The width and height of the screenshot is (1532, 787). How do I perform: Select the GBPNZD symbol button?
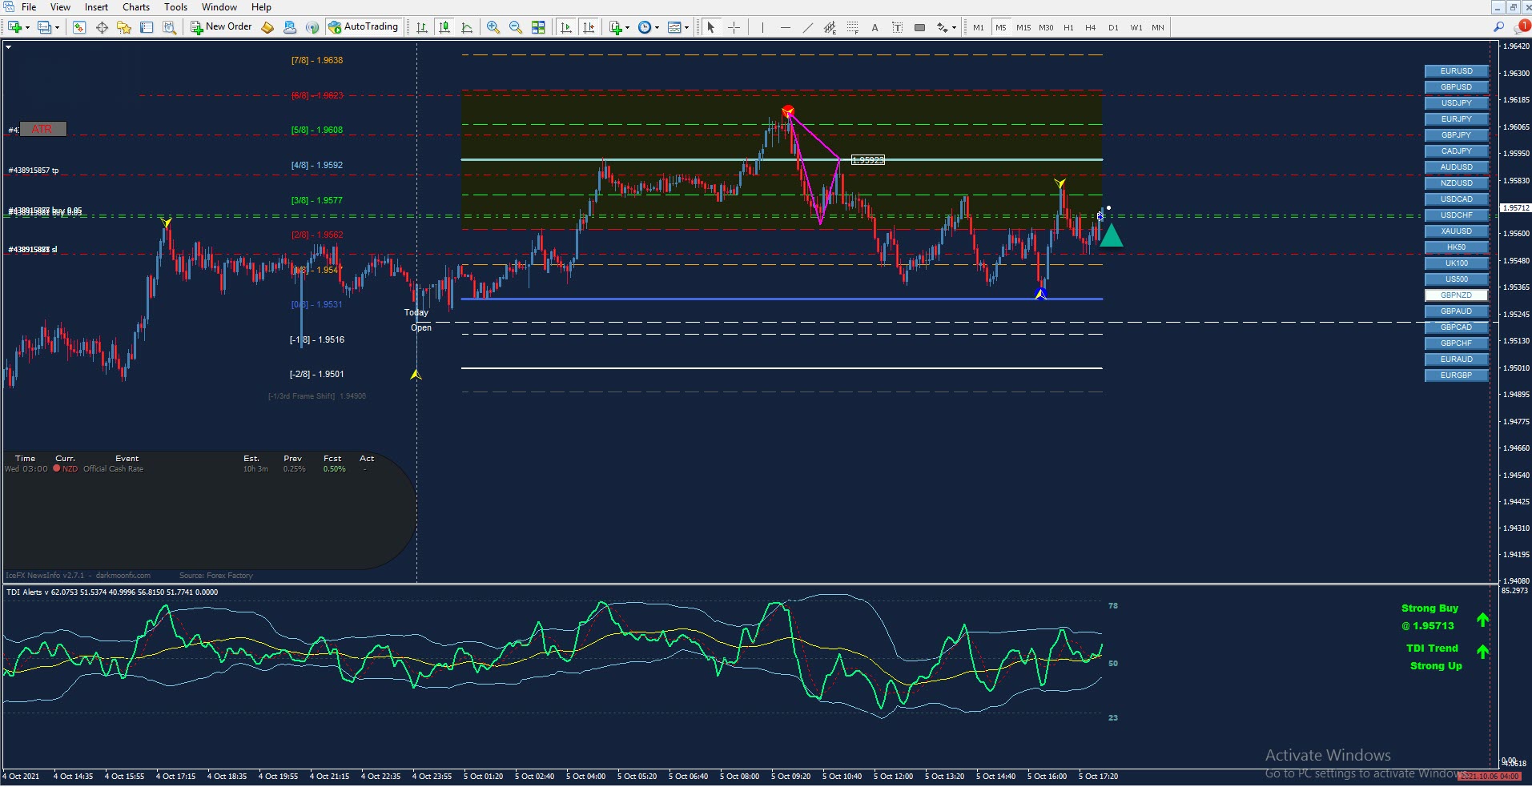pyautogui.click(x=1456, y=295)
